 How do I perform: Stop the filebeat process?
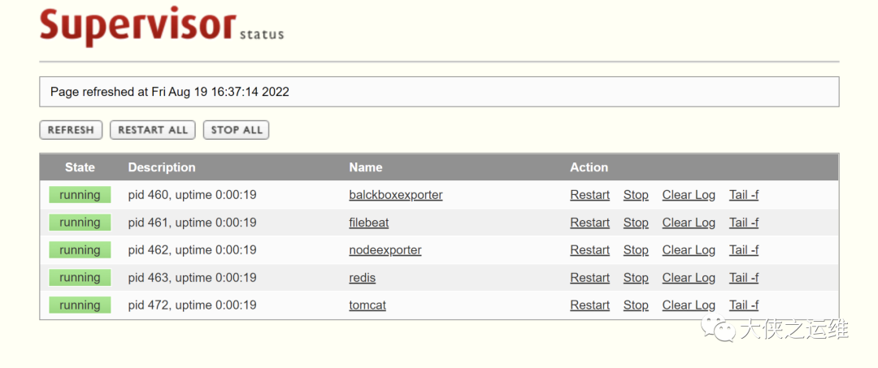click(x=636, y=223)
